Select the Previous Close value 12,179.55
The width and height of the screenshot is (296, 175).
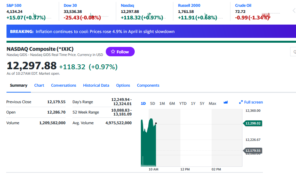point(56,102)
